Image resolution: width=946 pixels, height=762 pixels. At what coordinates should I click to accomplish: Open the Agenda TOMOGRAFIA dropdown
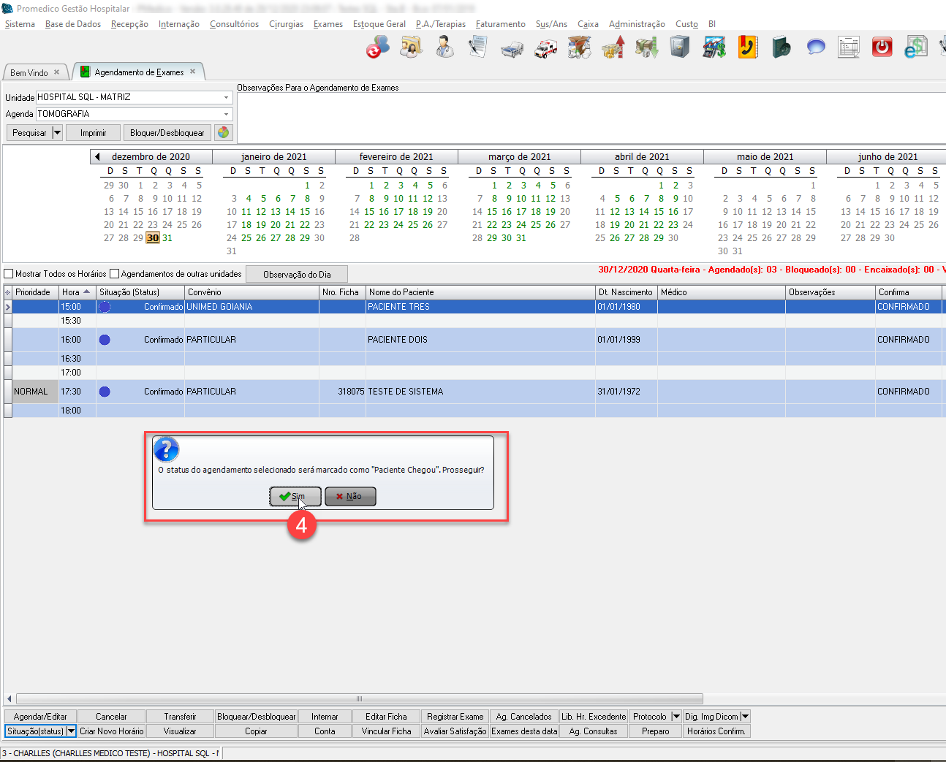(x=226, y=114)
